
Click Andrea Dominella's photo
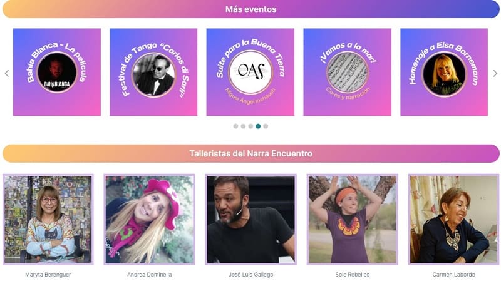(x=149, y=220)
